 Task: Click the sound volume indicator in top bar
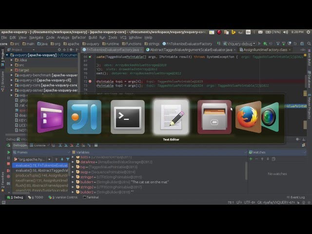coord(286,32)
